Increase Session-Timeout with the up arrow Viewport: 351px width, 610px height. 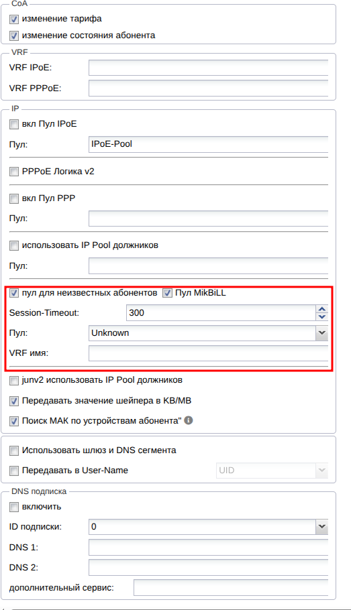click(321, 309)
